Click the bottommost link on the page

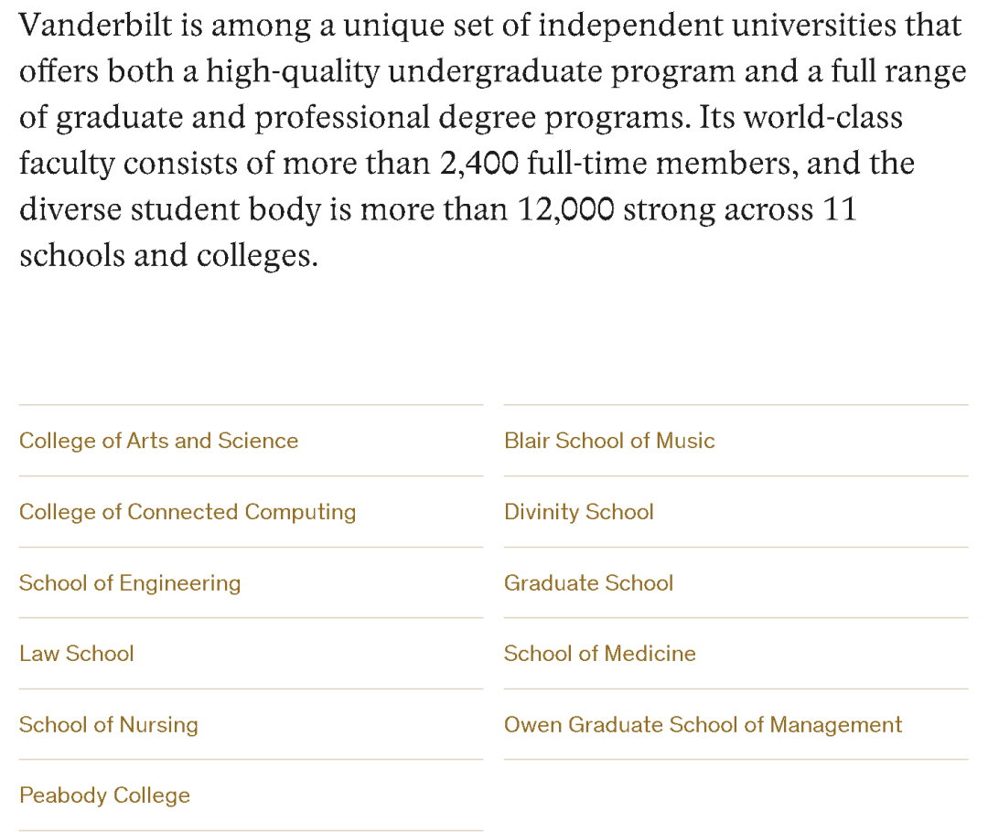click(x=104, y=795)
